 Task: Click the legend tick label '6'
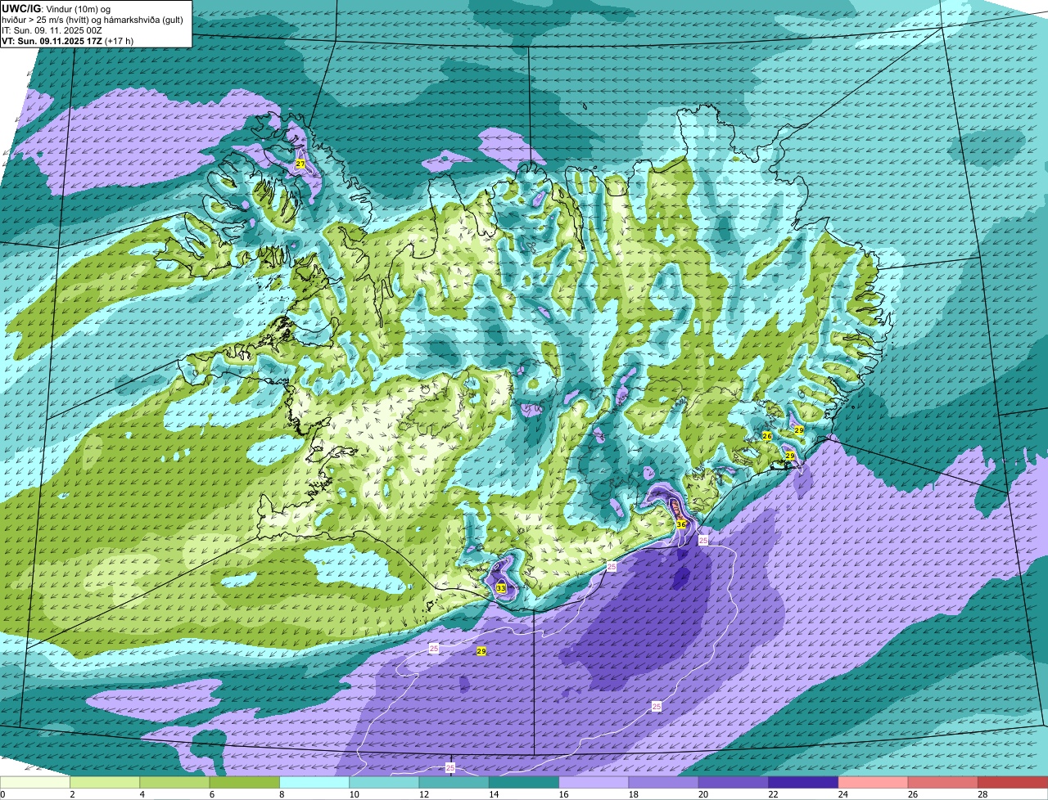tap(211, 794)
